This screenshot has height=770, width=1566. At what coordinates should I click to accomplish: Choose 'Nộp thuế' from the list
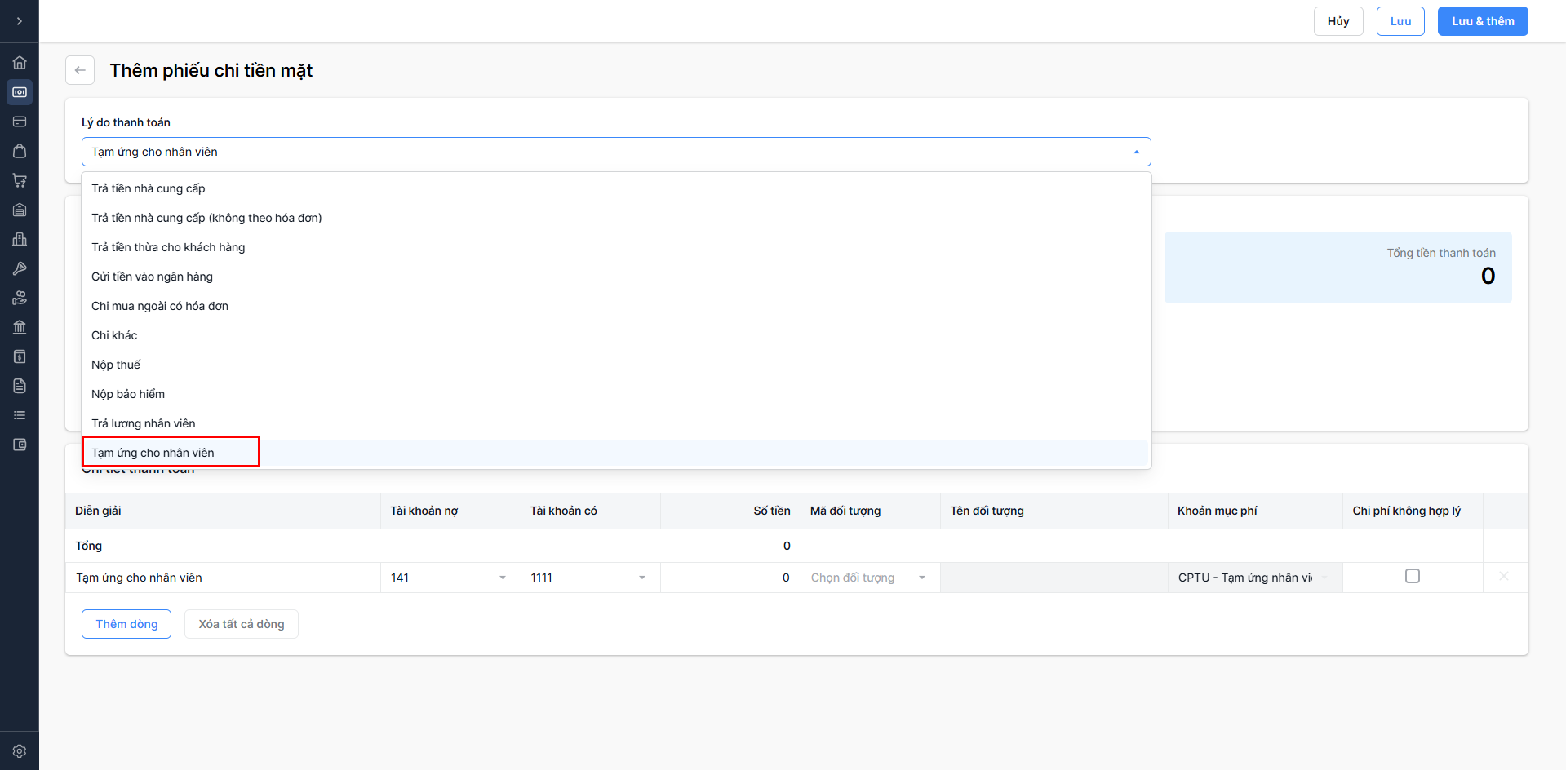click(116, 365)
